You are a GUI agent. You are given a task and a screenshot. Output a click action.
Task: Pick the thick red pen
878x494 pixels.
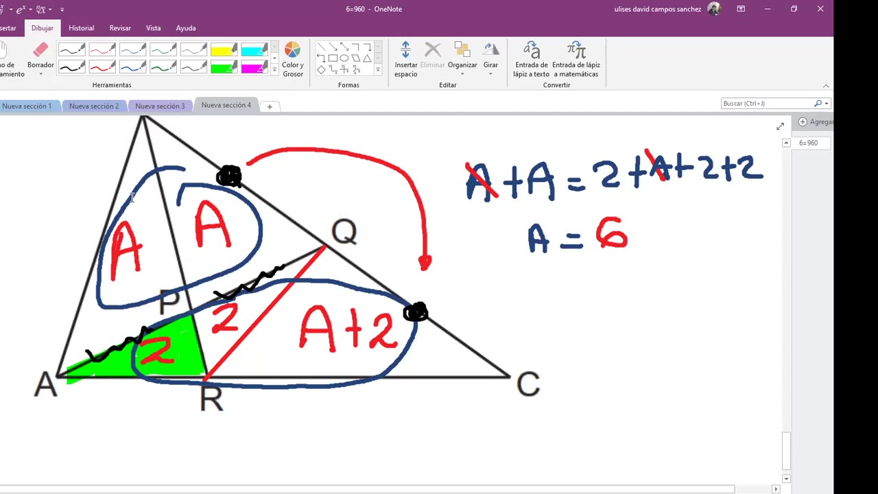[x=102, y=67]
